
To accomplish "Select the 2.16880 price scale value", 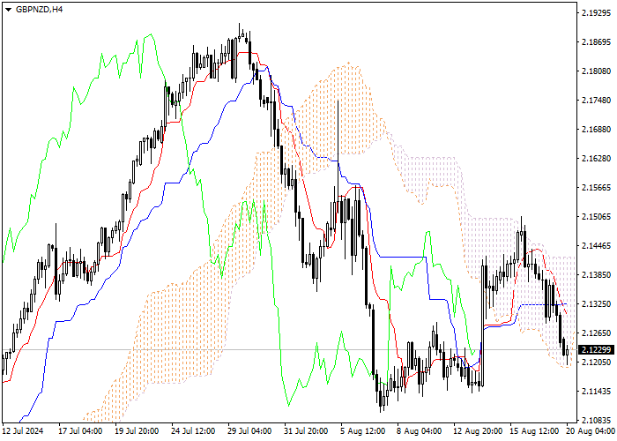I will click(596, 130).
